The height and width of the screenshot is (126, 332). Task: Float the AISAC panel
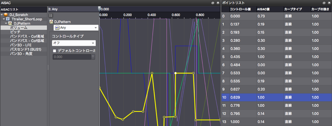click(x=213, y=3)
